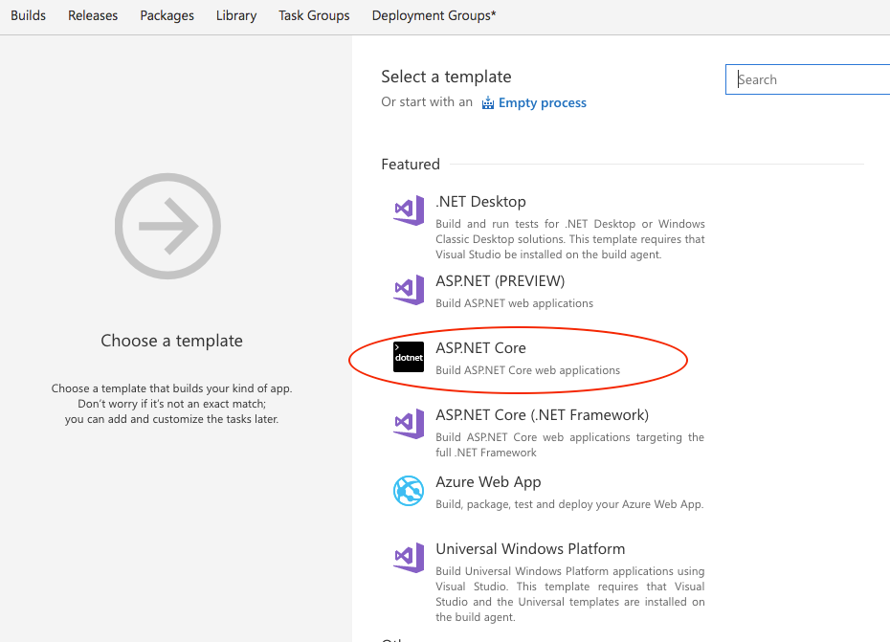Pick the Universal Windows Platform template
Screen dimensions: 890x642
click(x=530, y=548)
